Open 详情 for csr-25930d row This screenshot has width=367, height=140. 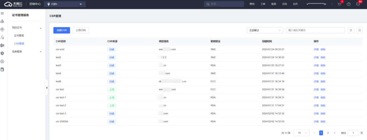click(x=316, y=122)
